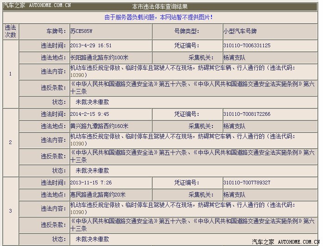
Task: Select violation time 2013-4-29 16:51
Action: [91, 46]
